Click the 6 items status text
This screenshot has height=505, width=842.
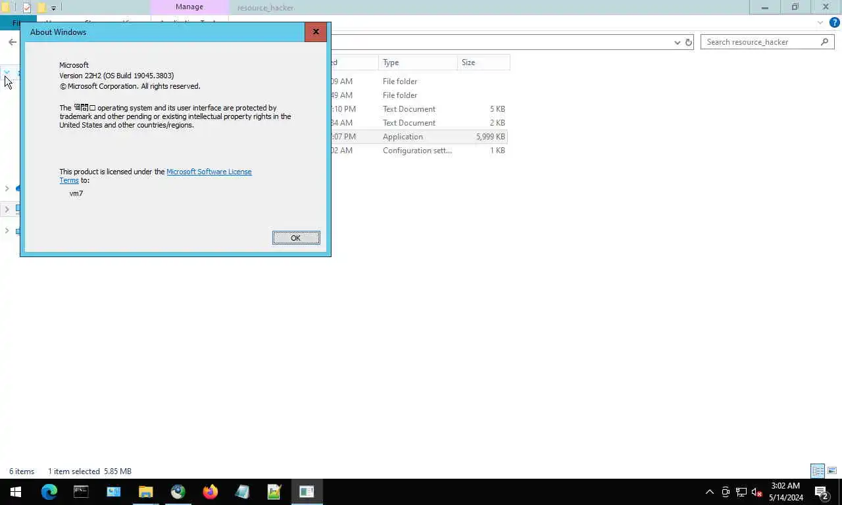tap(22, 471)
